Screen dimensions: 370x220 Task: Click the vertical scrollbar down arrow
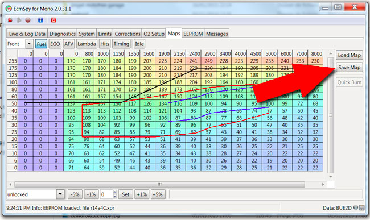click(x=331, y=177)
